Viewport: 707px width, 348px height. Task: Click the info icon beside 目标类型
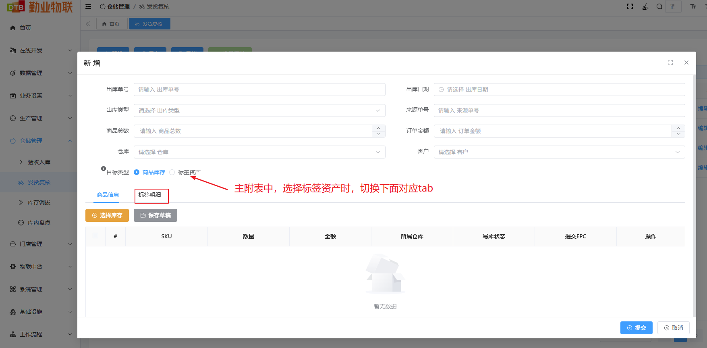(104, 169)
